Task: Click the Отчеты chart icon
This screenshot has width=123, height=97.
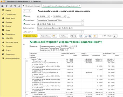Action: [3, 50]
